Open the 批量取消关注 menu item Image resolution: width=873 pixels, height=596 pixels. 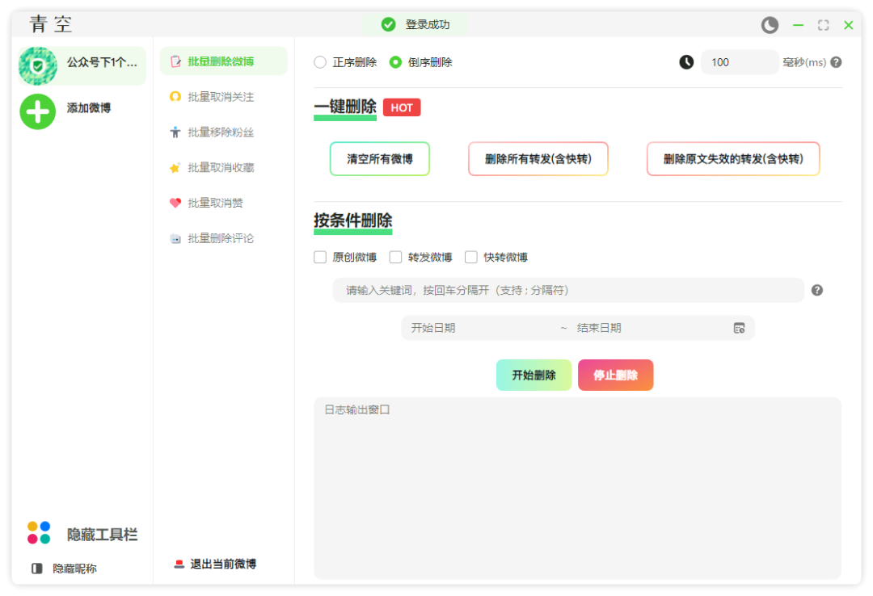220,97
